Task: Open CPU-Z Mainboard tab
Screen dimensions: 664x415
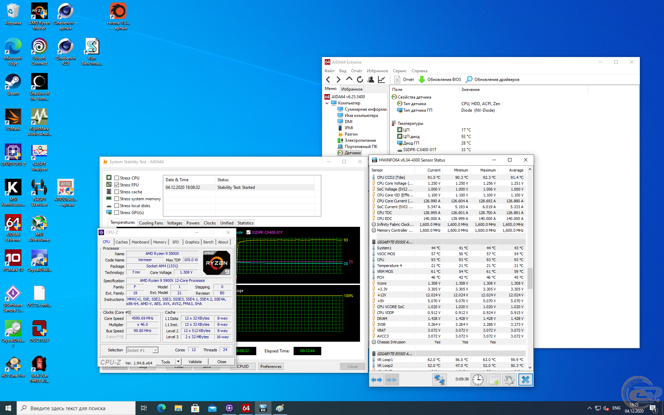Action: 140,242
